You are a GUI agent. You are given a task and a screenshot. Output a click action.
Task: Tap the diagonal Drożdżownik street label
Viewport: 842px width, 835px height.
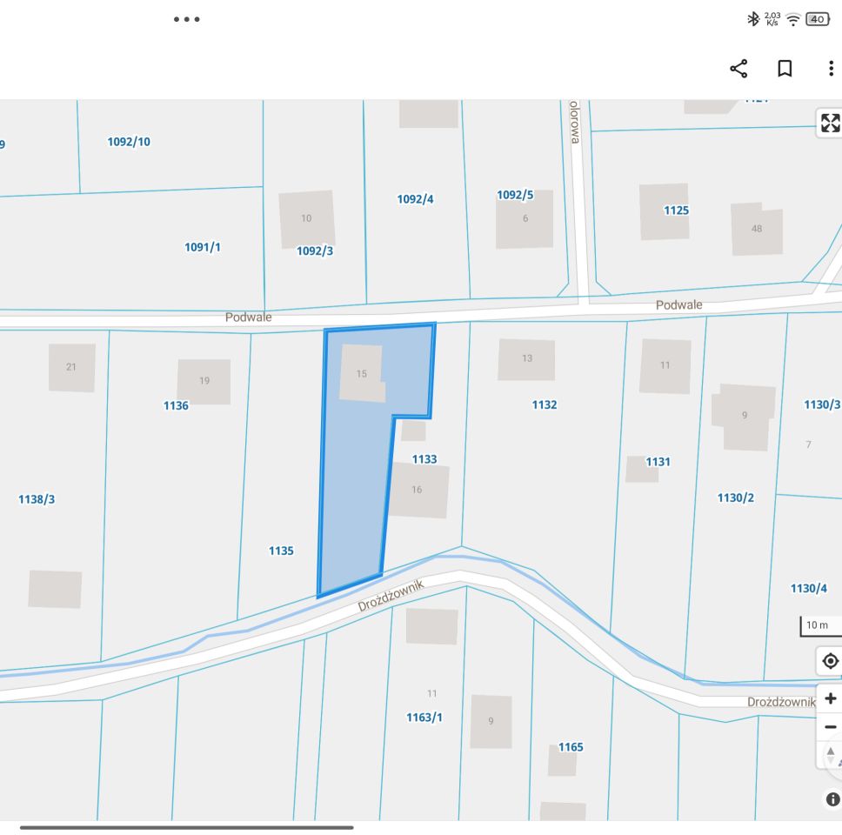point(391,596)
